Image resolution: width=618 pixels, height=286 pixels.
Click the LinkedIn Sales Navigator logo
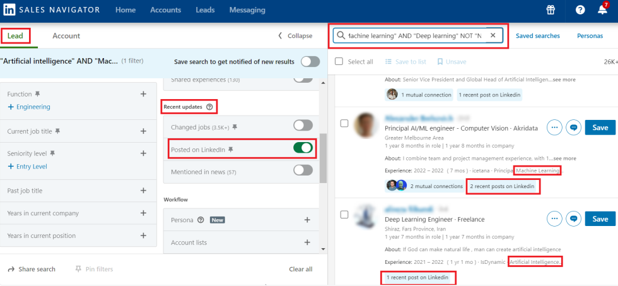click(x=52, y=10)
